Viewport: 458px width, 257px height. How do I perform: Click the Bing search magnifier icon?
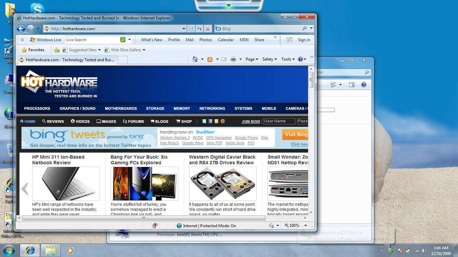click(x=304, y=28)
